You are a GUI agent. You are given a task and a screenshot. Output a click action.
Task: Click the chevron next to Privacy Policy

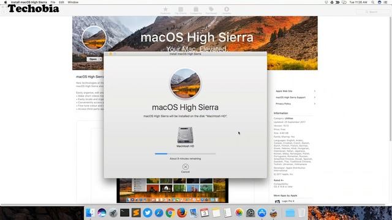tap(314, 104)
